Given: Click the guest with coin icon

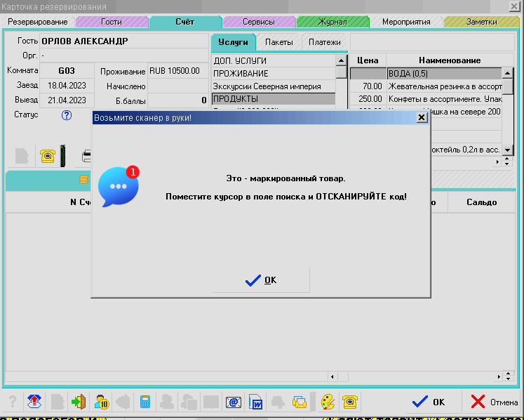Looking at the screenshot, I should 102,402.
